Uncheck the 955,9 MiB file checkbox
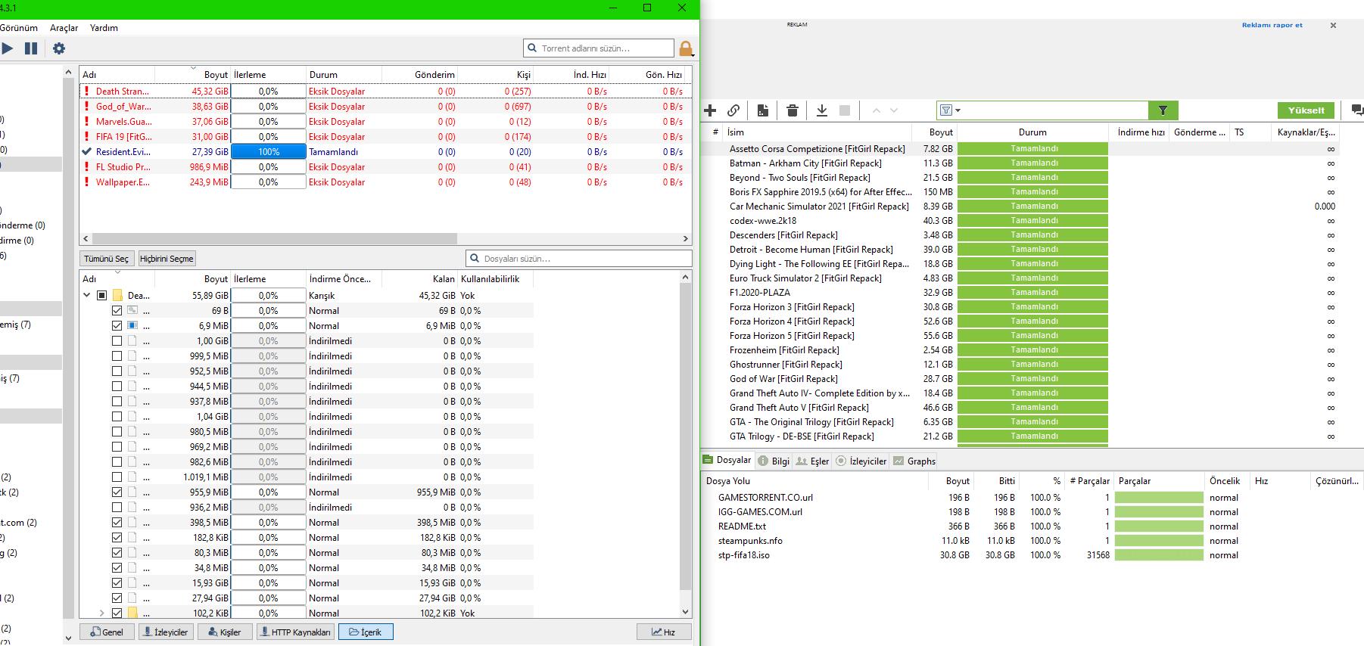Image resolution: width=1364 pixels, height=646 pixels. pyautogui.click(x=117, y=492)
